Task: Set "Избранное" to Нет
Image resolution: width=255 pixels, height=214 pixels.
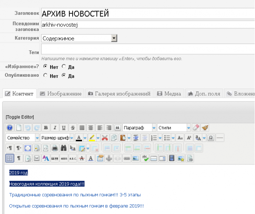Action: coord(45,67)
